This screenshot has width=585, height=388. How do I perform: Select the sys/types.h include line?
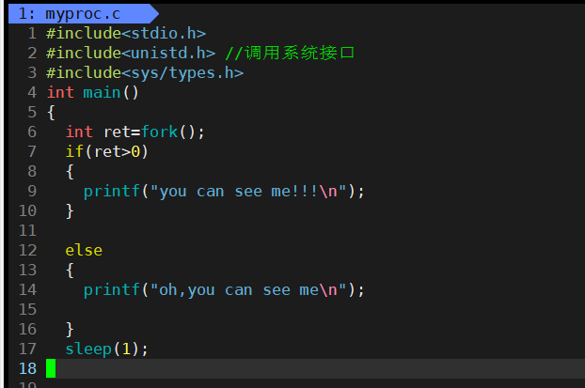click(x=145, y=72)
